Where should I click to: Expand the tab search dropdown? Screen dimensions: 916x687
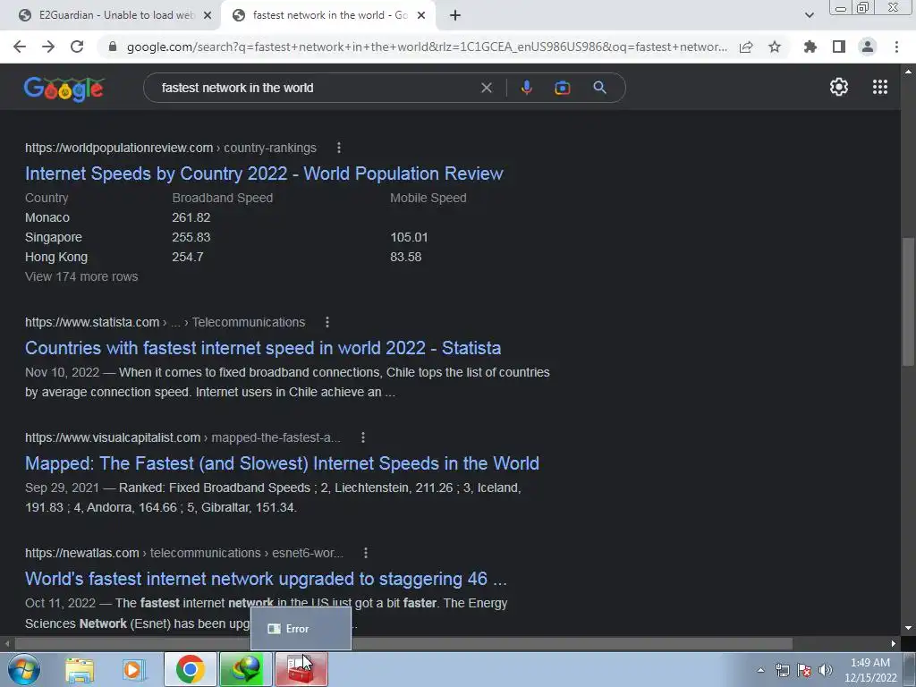coord(809,15)
